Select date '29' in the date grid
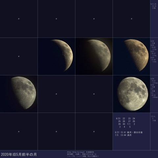Screen dimensions: 158x158 coord(119,124)
